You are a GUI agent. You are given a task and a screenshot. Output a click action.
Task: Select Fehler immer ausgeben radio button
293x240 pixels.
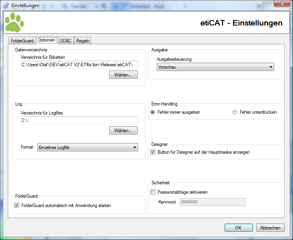pos(153,112)
